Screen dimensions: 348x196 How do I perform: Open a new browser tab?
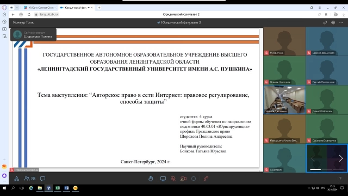pos(99,8)
